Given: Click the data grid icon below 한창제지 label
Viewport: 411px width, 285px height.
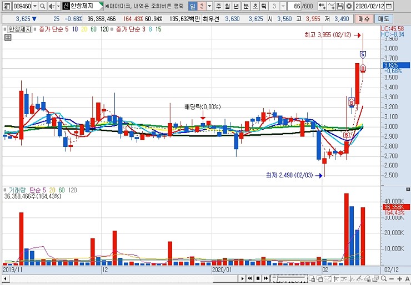Looking at the screenshot, I should [8, 38].
